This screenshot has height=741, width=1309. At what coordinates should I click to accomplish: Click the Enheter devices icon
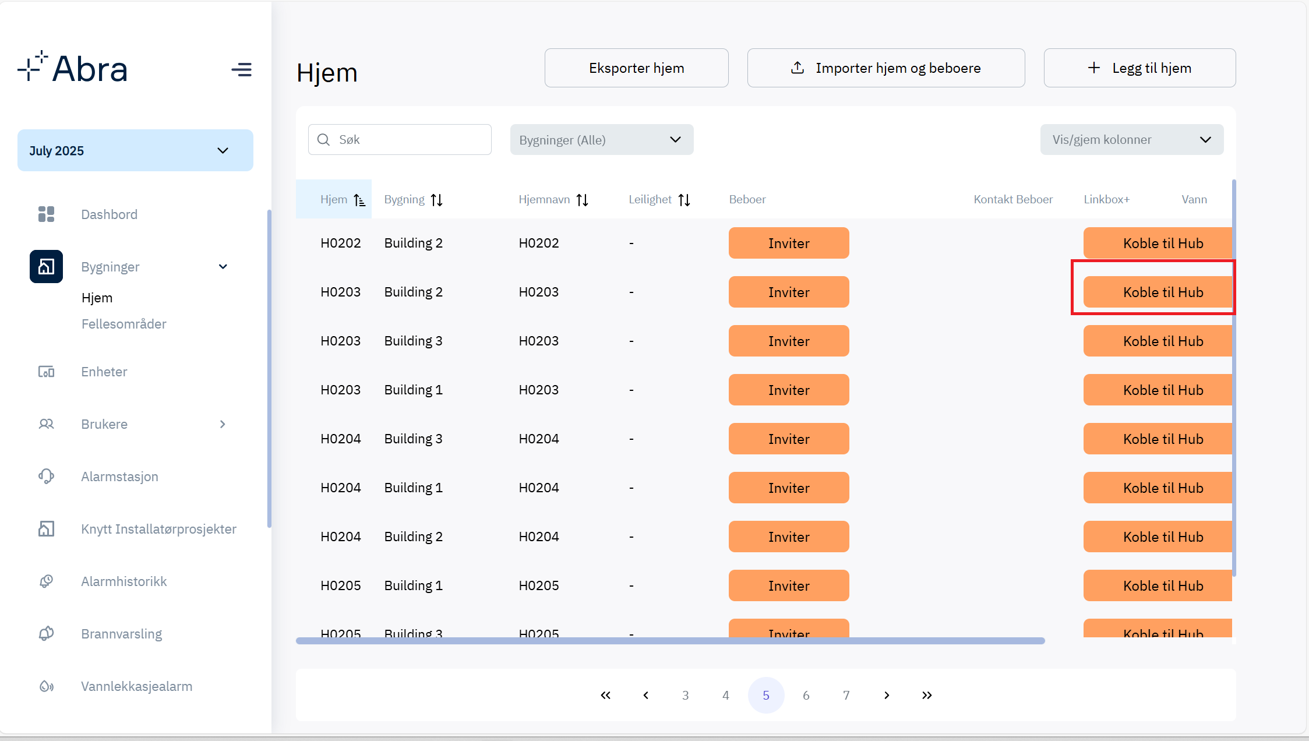click(46, 372)
